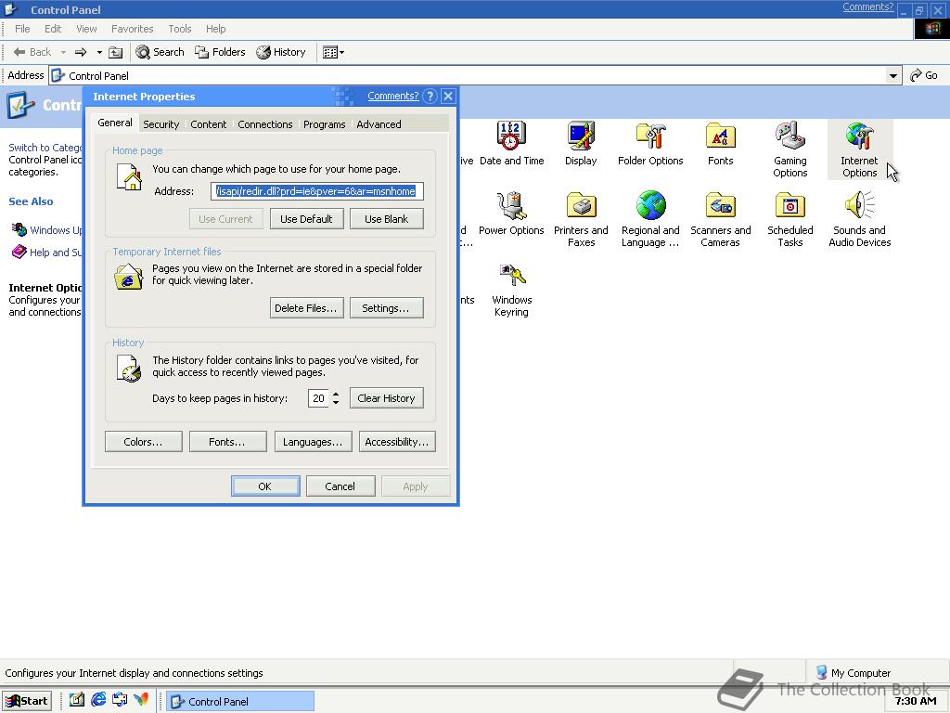Launch Internet Explorer from quick launch
The width and height of the screenshot is (950, 713).
[98, 700]
